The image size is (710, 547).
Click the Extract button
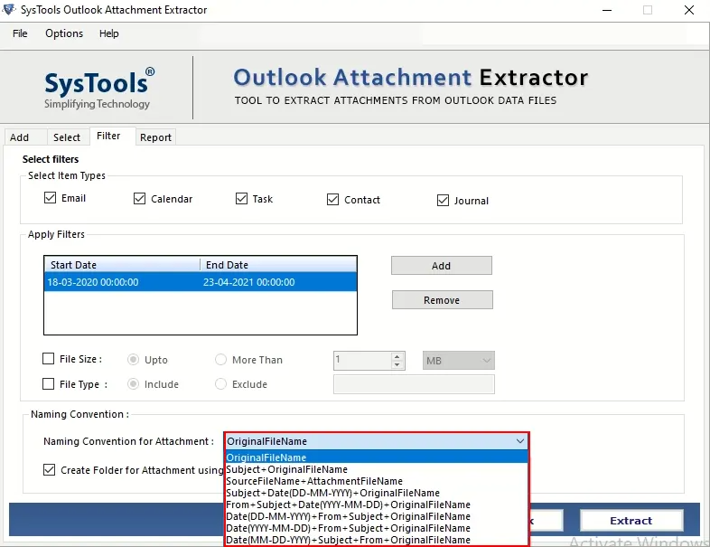point(631,521)
